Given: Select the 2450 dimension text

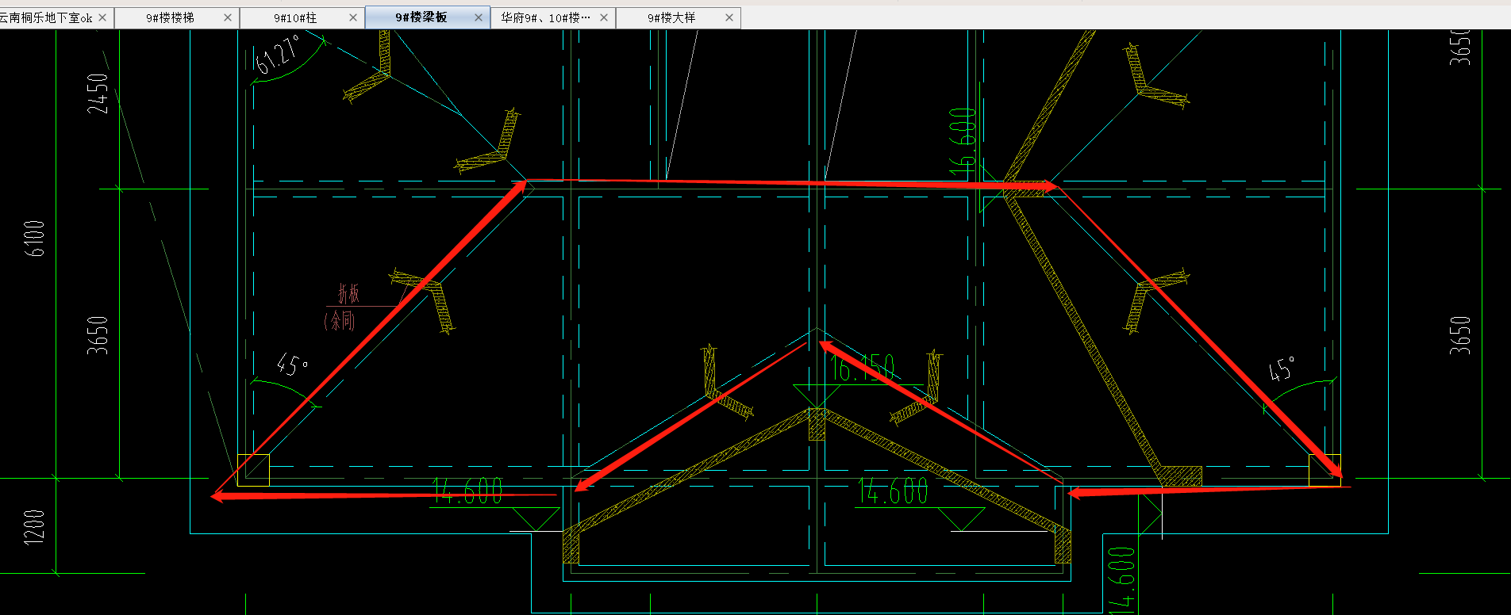Looking at the screenshot, I should [98, 94].
